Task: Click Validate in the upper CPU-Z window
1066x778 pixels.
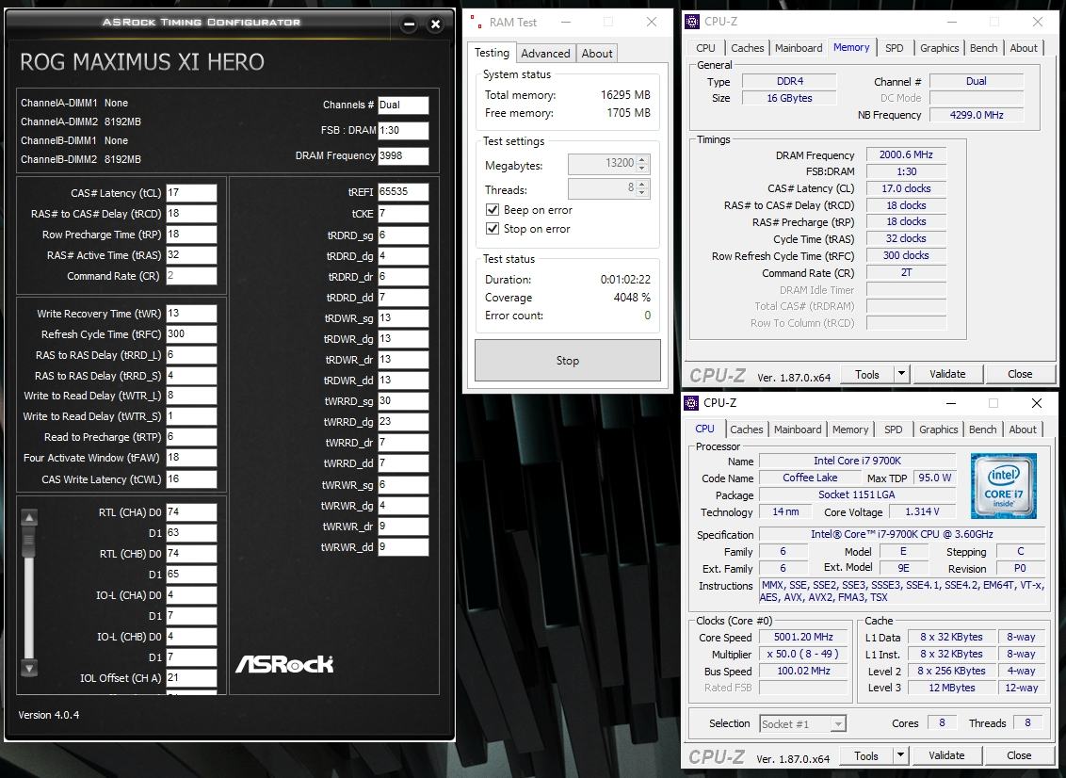Action: point(947,374)
